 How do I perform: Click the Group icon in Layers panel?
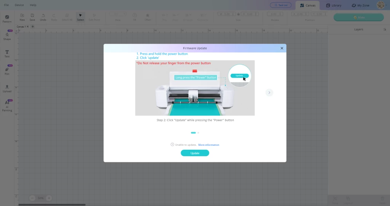(335, 200)
